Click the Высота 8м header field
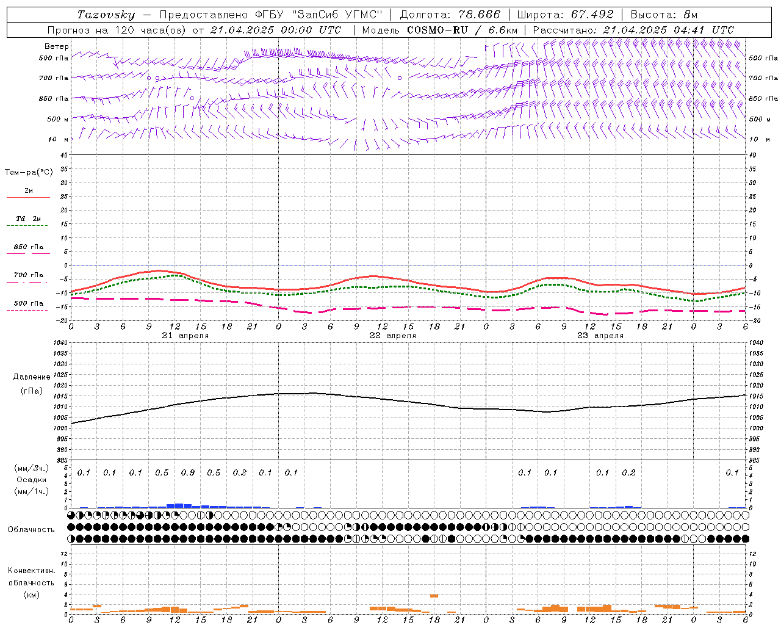Screen dimensions: 781x625 [664, 15]
